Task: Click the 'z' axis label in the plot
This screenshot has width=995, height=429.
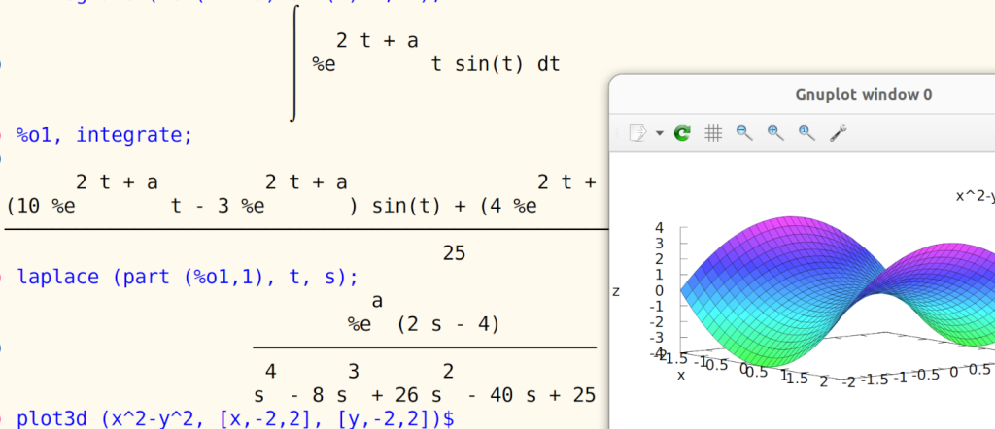Action: click(x=615, y=291)
